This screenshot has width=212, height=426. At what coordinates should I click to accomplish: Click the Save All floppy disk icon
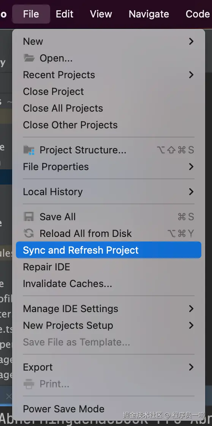pyautogui.click(x=29, y=217)
